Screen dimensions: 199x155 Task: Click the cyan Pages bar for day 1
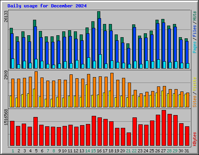(13, 64)
